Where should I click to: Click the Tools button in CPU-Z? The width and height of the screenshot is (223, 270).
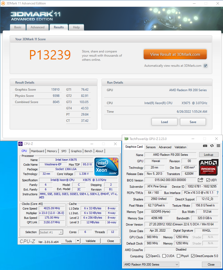(69, 241)
